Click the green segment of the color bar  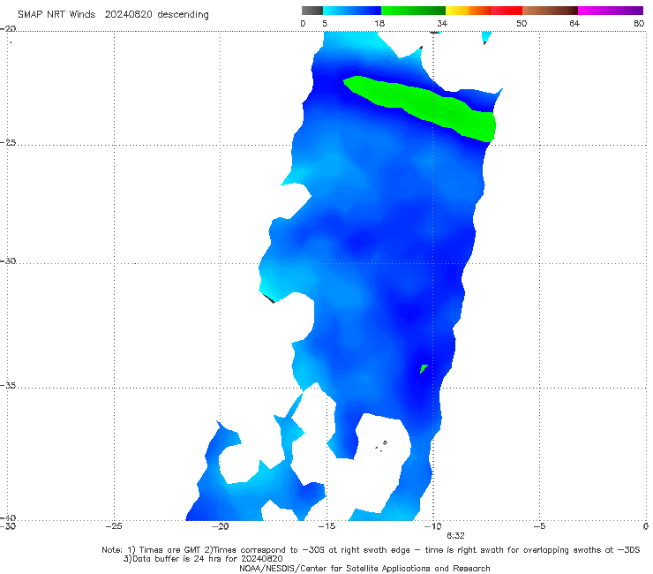click(x=413, y=11)
